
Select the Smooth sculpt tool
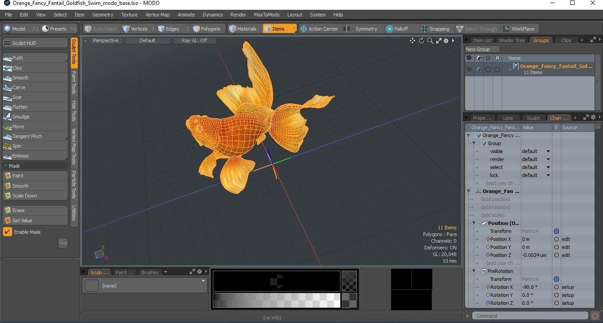(x=35, y=78)
